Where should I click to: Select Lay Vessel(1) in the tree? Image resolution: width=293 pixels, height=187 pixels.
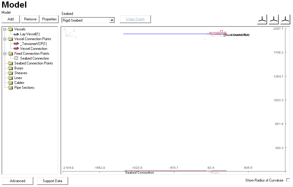(x=30, y=34)
